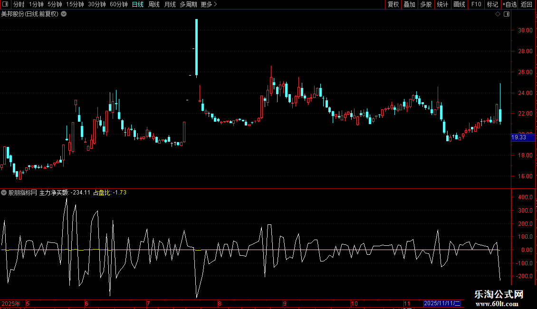This screenshot has width=537, height=309.
Task: Open F10 company information
Action: pos(476,4)
